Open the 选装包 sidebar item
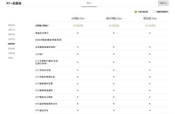This screenshot has width=175, height=114. 11,58
